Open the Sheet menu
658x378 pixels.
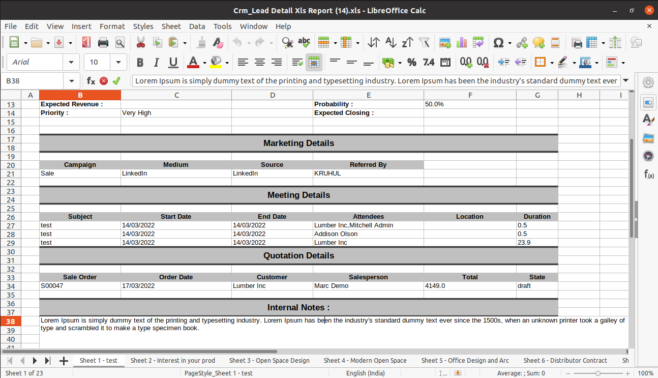click(x=171, y=26)
